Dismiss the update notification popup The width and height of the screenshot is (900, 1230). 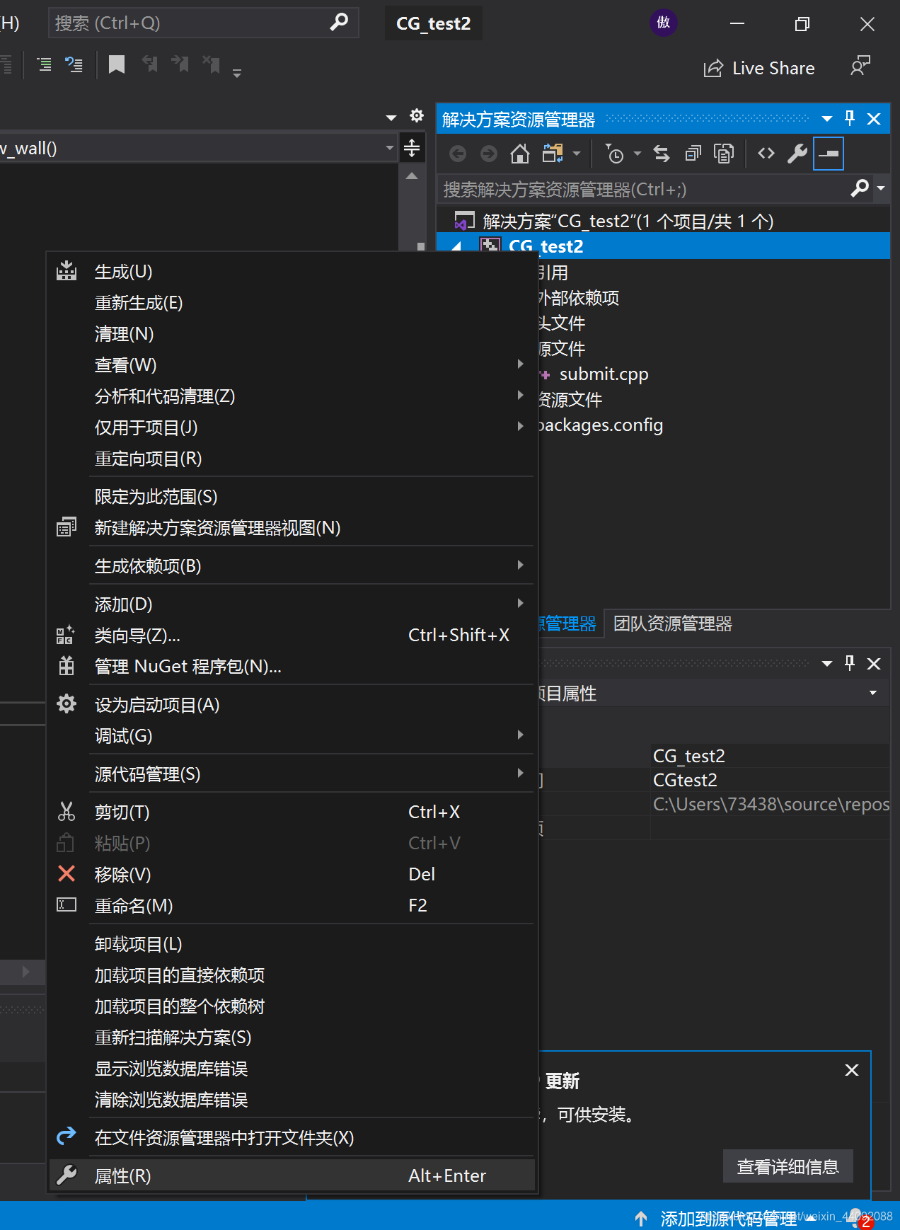point(852,1070)
